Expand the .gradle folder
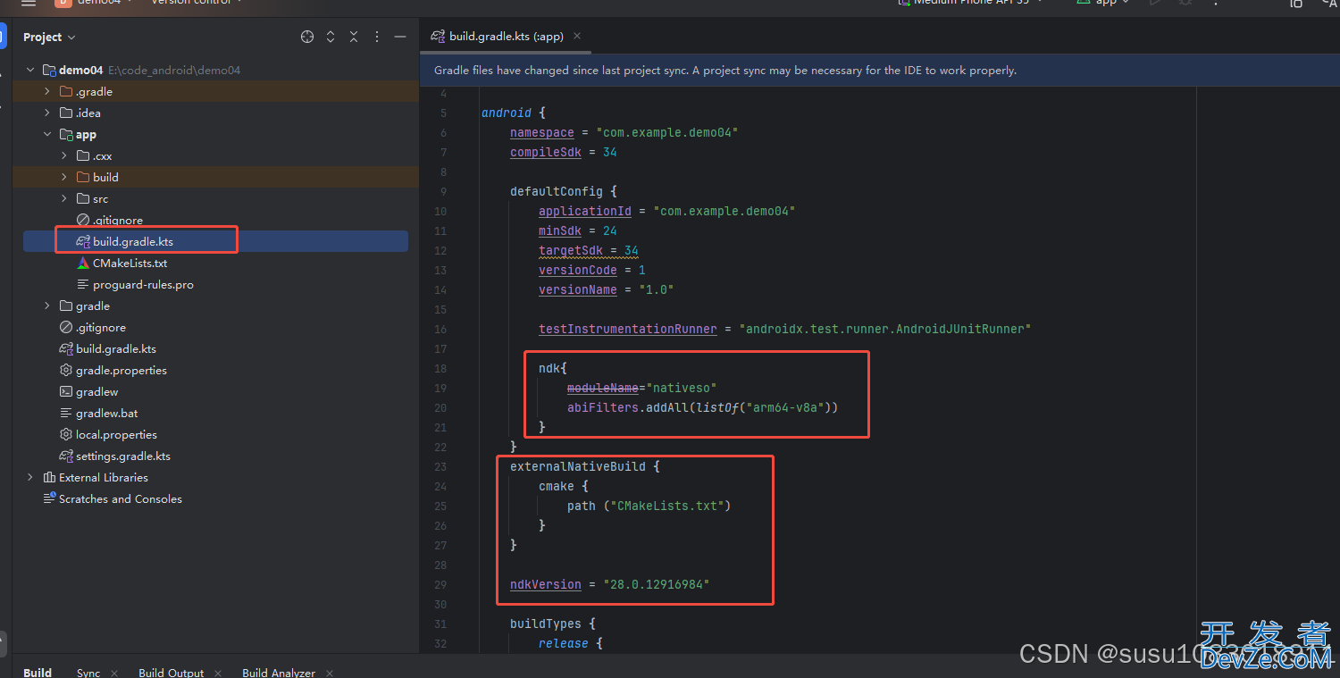Image resolution: width=1340 pixels, height=678 pixels. click(47, 92)
